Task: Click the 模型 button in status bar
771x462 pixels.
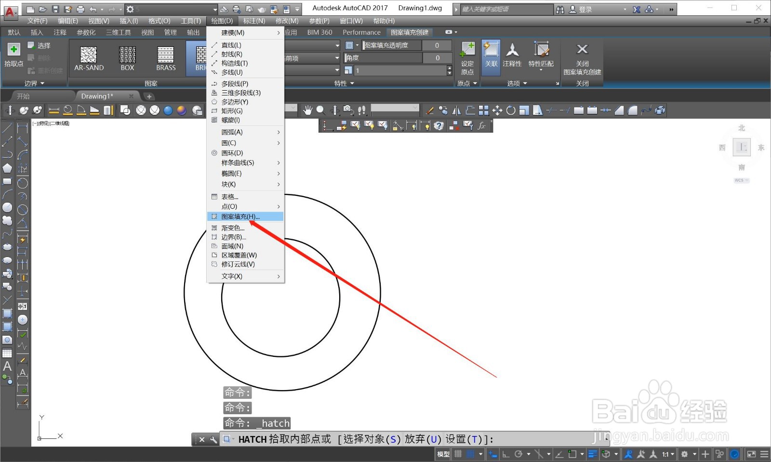Action: click(443, 454)
